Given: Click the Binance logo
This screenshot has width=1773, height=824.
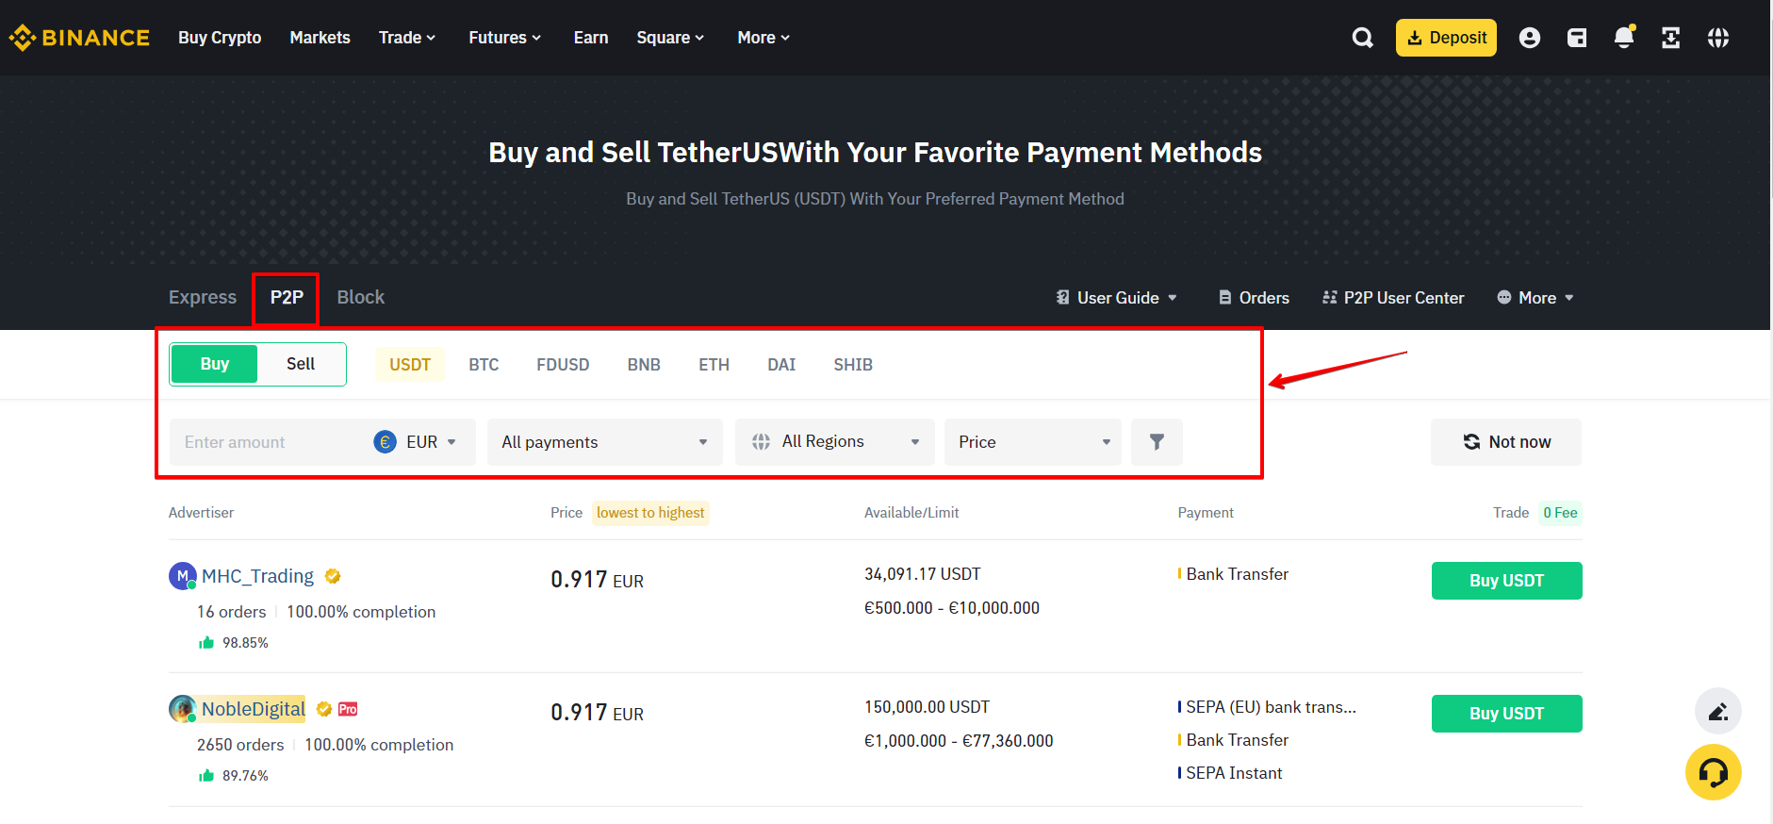Looking at the screenshot, I should (x=79, y=38).
